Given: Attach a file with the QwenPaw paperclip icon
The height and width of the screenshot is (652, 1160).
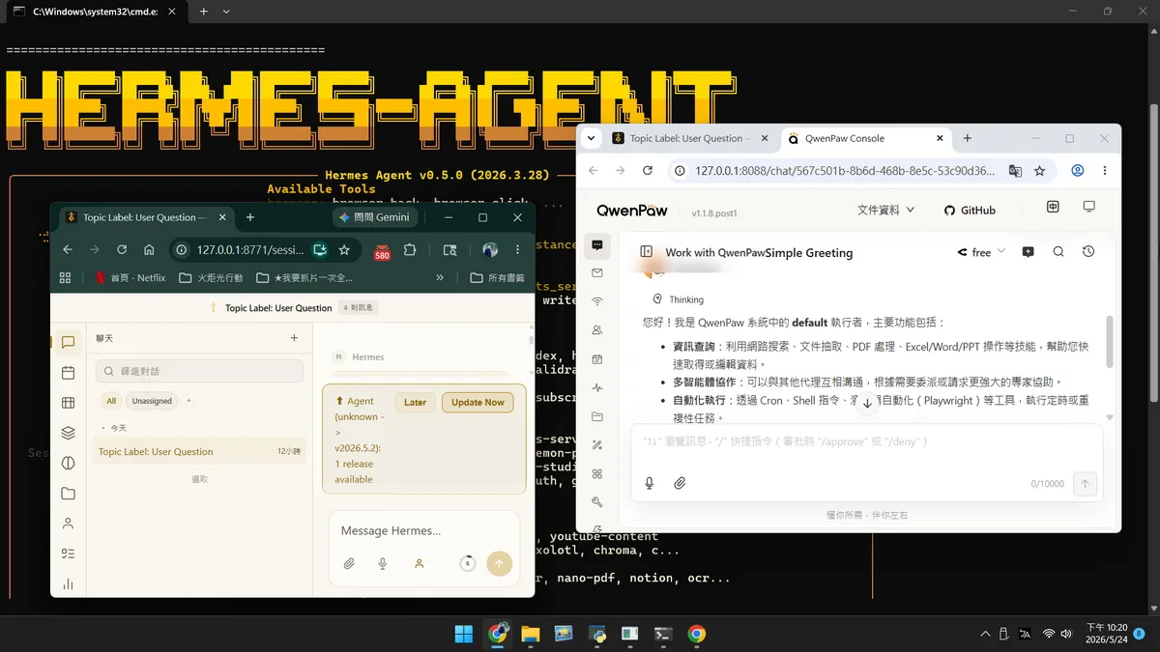Looking at the screenshot, I should 680,483.
